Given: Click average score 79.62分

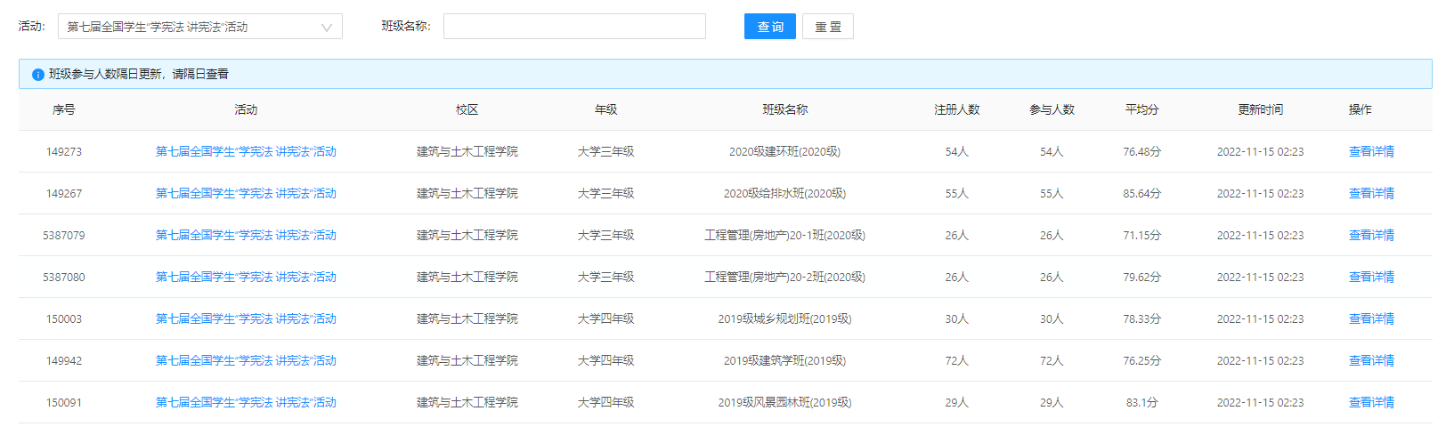Looking at the screenshot, I should 1142,277.
